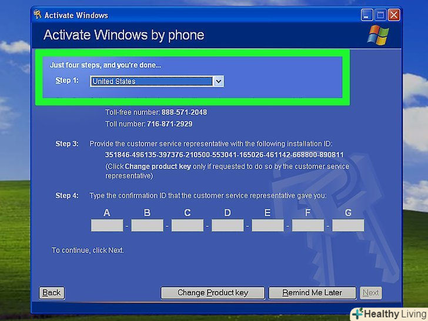Focus confirmation ID field F

tap(307, 226)
